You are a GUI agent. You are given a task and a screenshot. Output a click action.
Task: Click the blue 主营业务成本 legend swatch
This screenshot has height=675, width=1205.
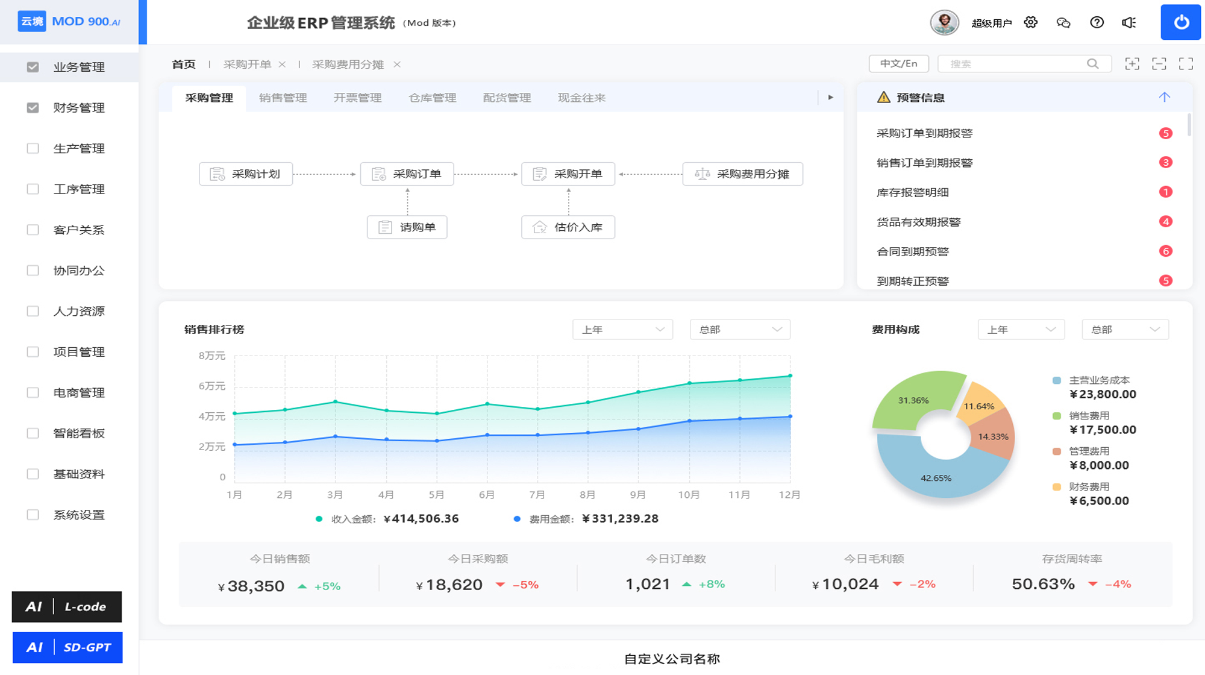point(1056,380)
